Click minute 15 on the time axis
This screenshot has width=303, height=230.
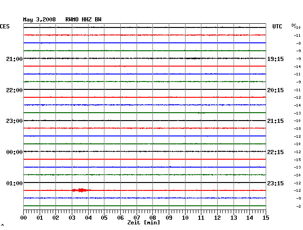tap(266, 218)
